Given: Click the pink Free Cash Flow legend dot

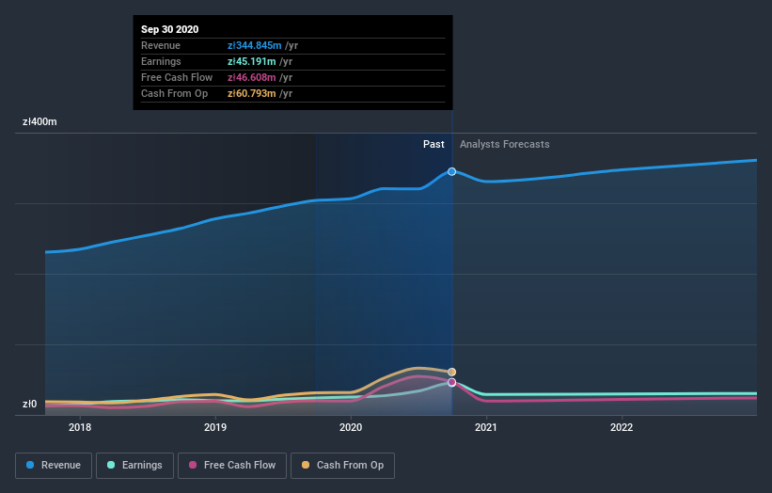Looking at the screenshot, I should point(193,465).
